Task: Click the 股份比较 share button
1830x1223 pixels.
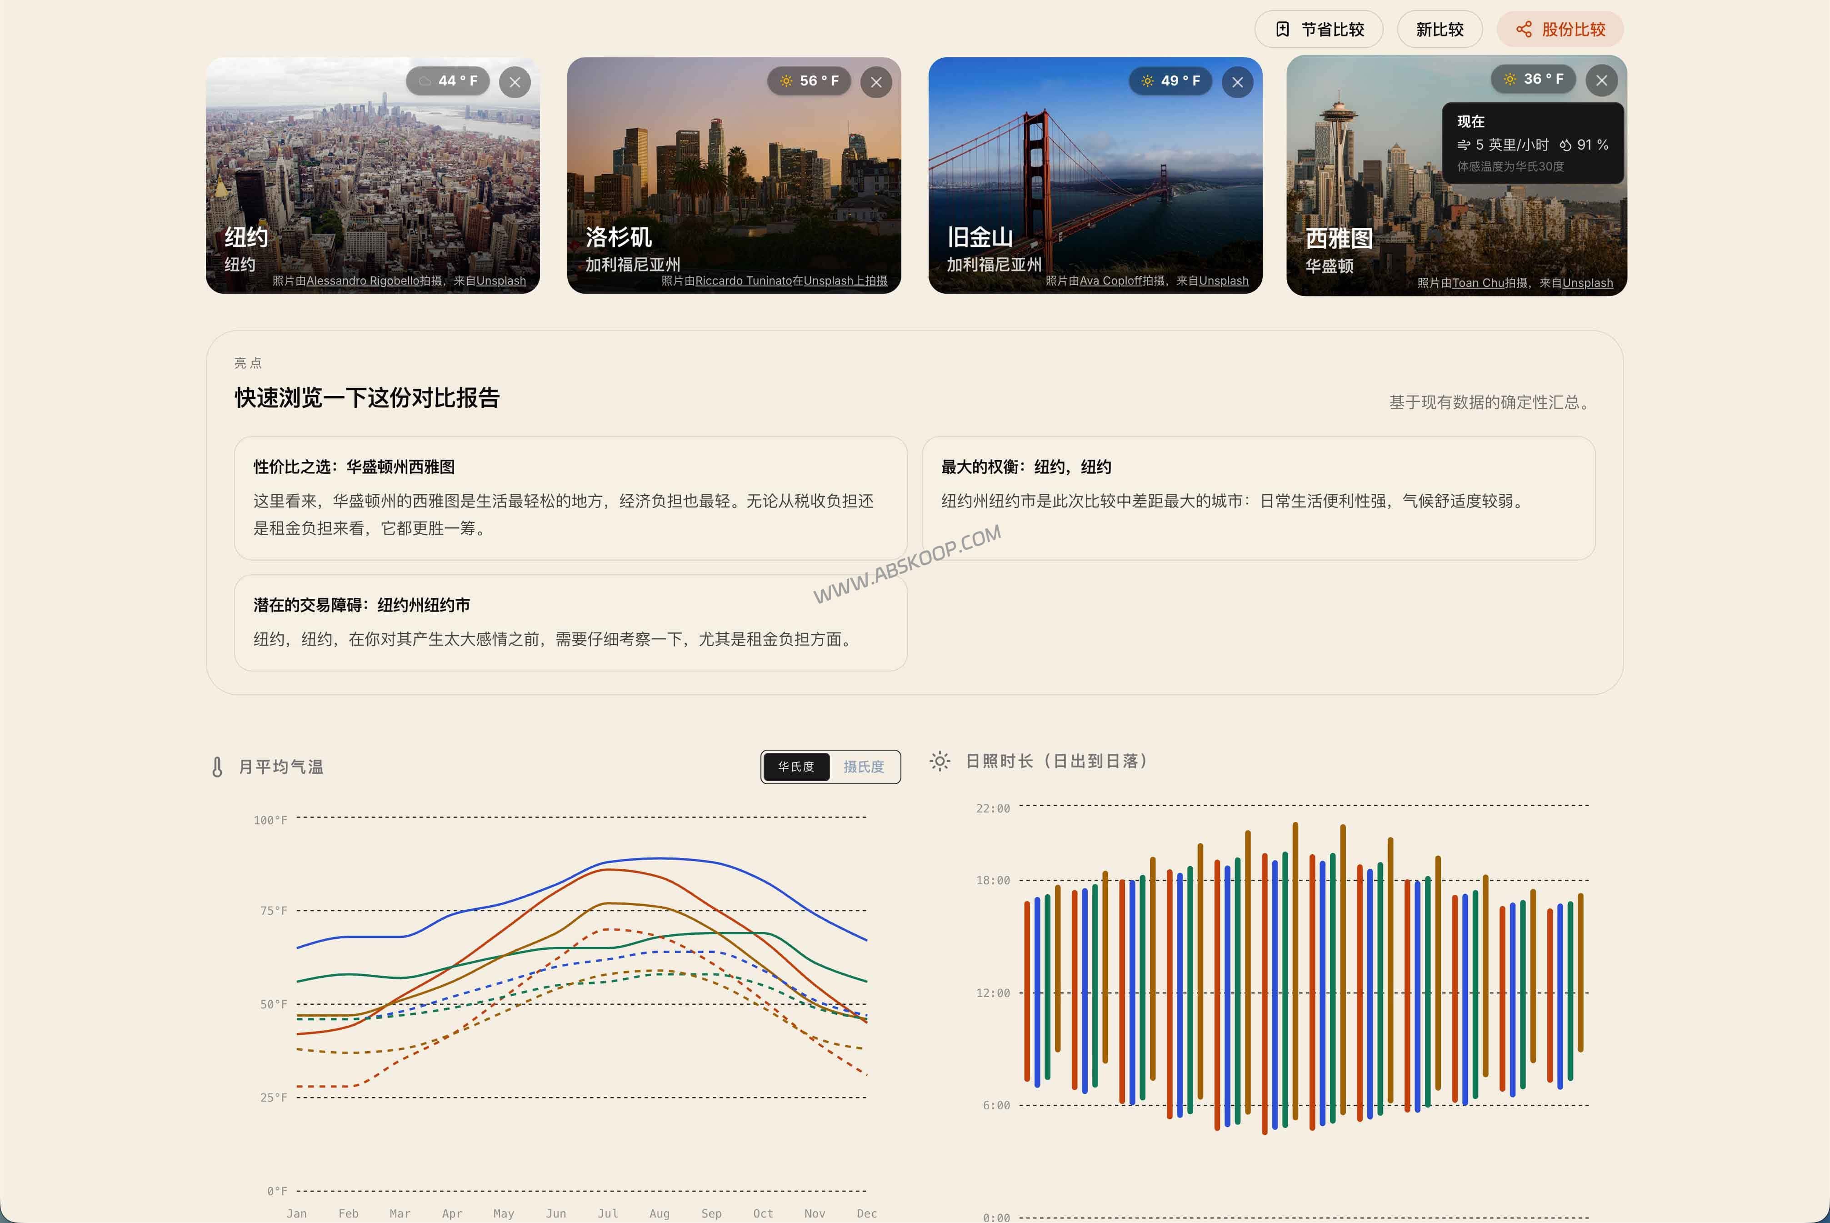Action: pyautogui.click(x=1560, y=30)
